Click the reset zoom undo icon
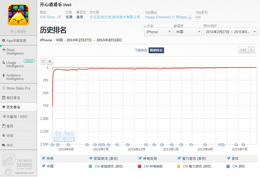Viewport: 260px width, 177px height. (43, 61)
